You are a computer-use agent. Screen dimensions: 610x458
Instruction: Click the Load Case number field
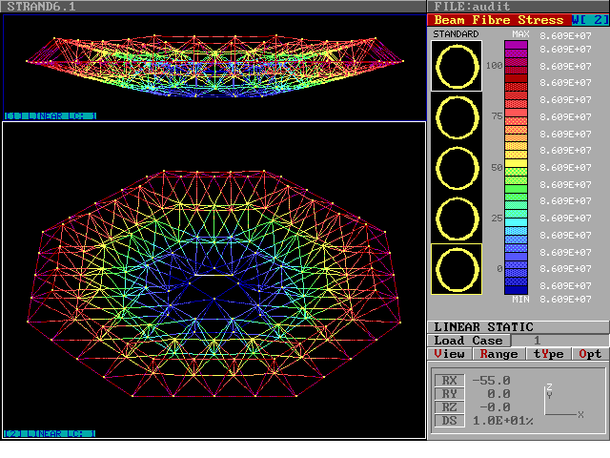point(537,341)
